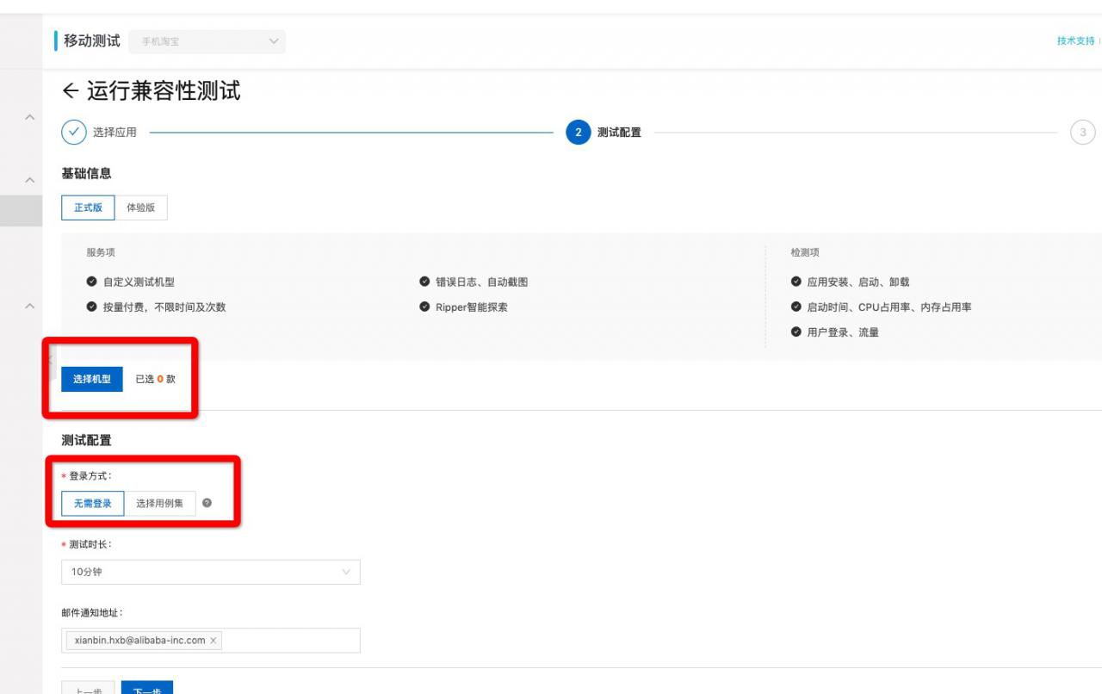Click the 上一步 button
This screenshot has width=1102, height=694.
pyautogui.click(x=88, y=687)
